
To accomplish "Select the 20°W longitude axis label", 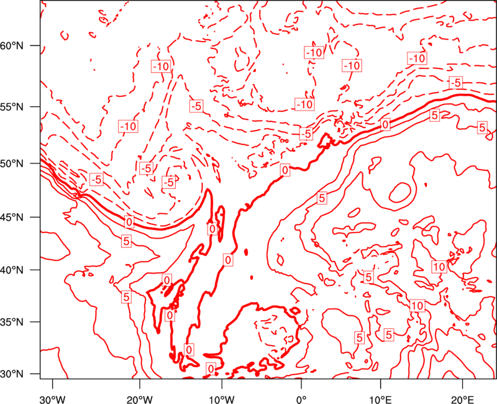I will [139, 399].
